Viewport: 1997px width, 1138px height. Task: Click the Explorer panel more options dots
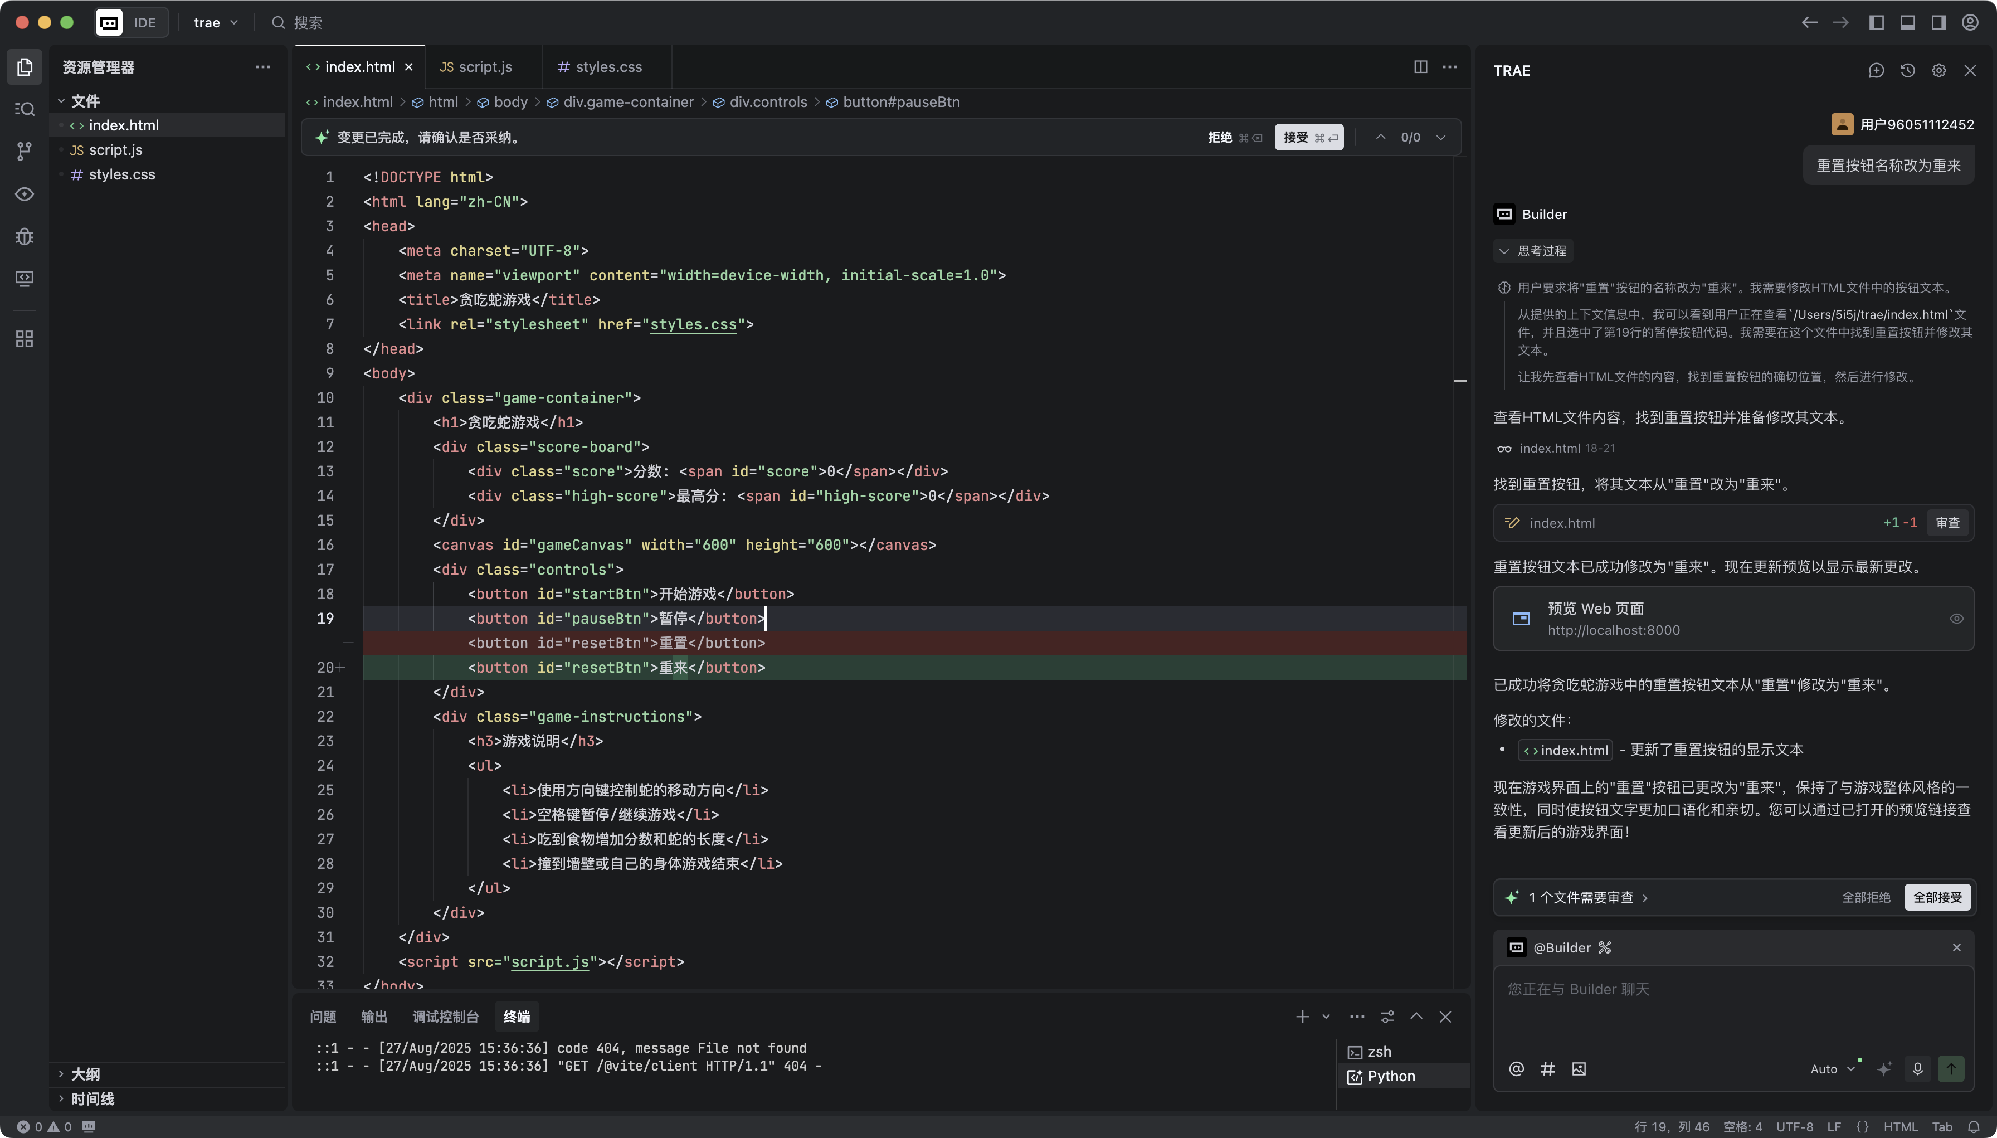(262, 67)
